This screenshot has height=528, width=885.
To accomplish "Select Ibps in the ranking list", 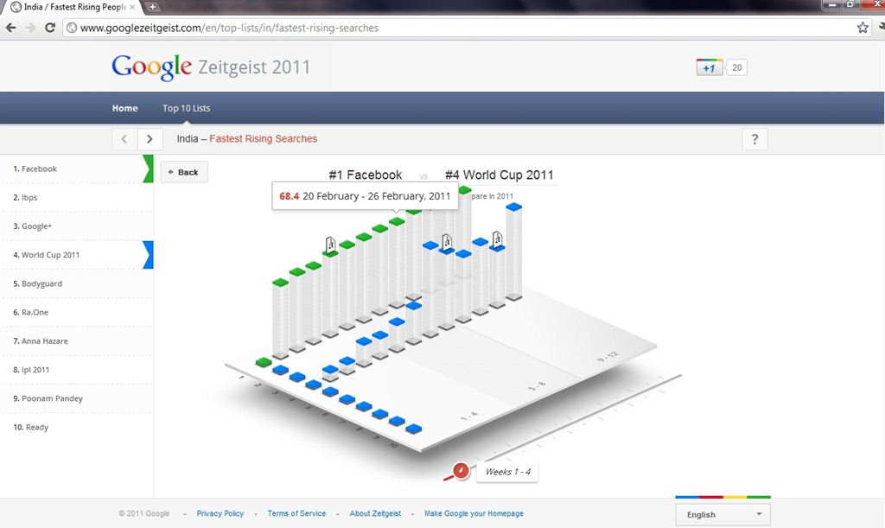I will tap(77, 197).
